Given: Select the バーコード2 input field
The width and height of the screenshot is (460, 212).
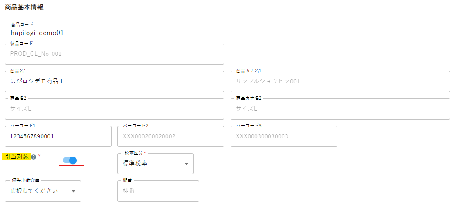Looking at the screenshot, I should click(171, 136).
